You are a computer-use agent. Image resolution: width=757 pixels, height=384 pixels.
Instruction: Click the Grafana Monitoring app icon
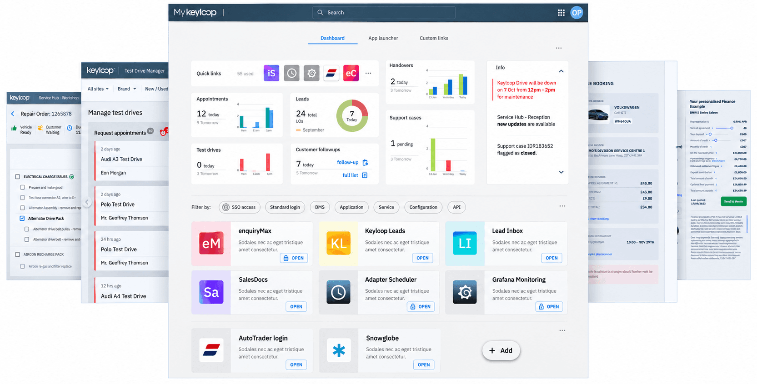coord(465,292)
